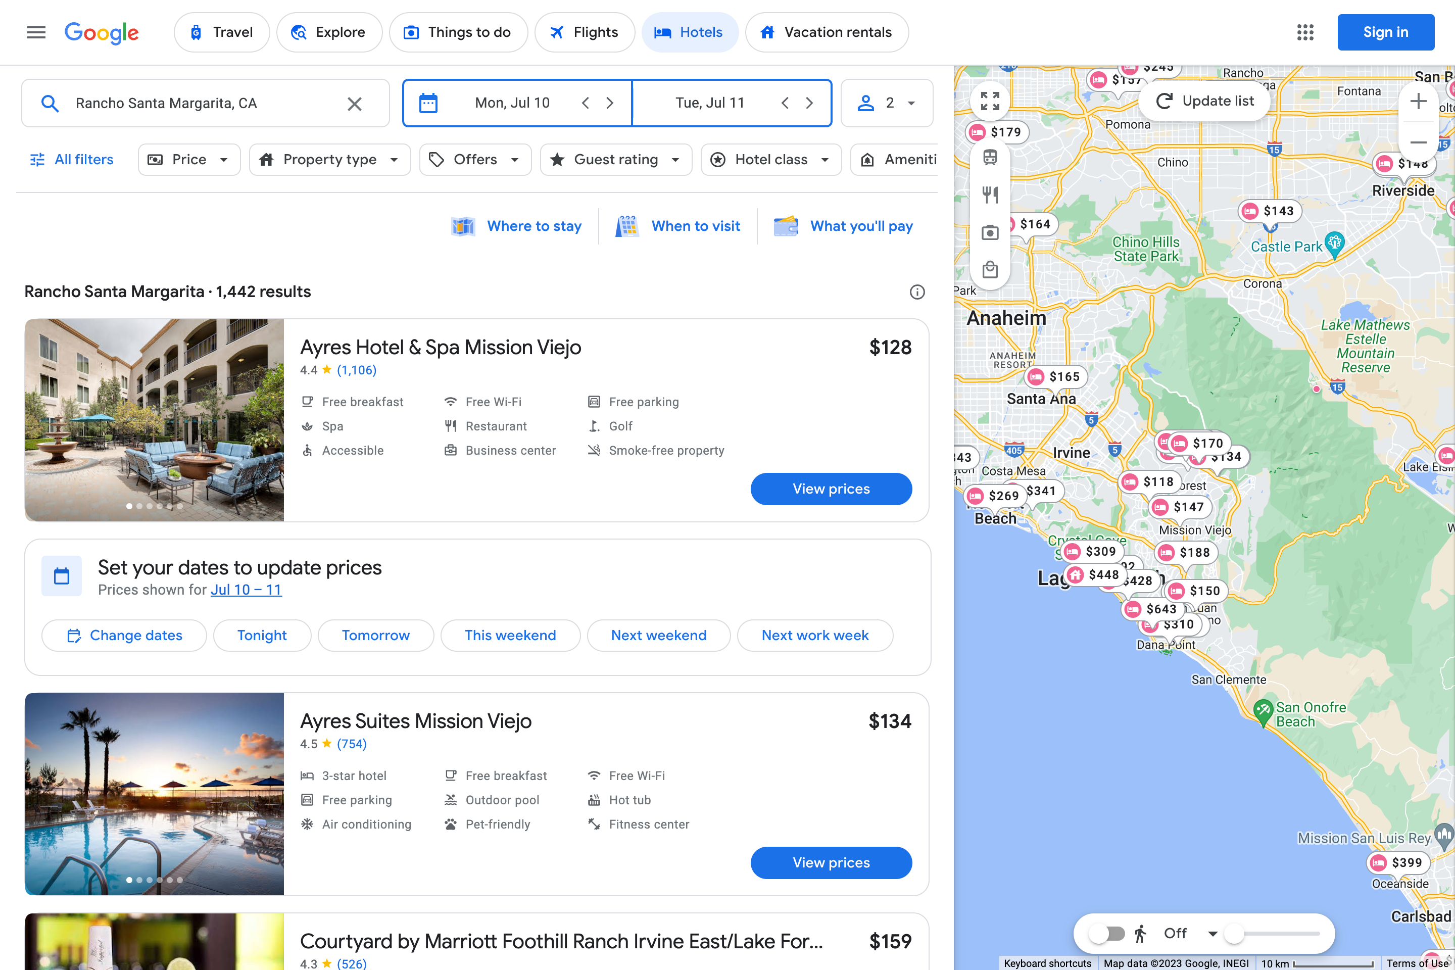Show restaurants on the map
The image size is (1455, 970).
click(x=990, y=195)
